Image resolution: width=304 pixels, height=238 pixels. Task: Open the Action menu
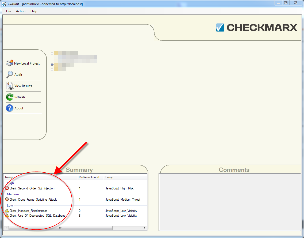pos(21,11)
